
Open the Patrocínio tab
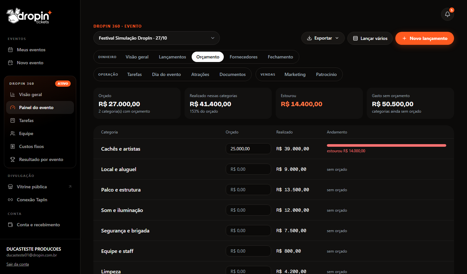(326, 74)
